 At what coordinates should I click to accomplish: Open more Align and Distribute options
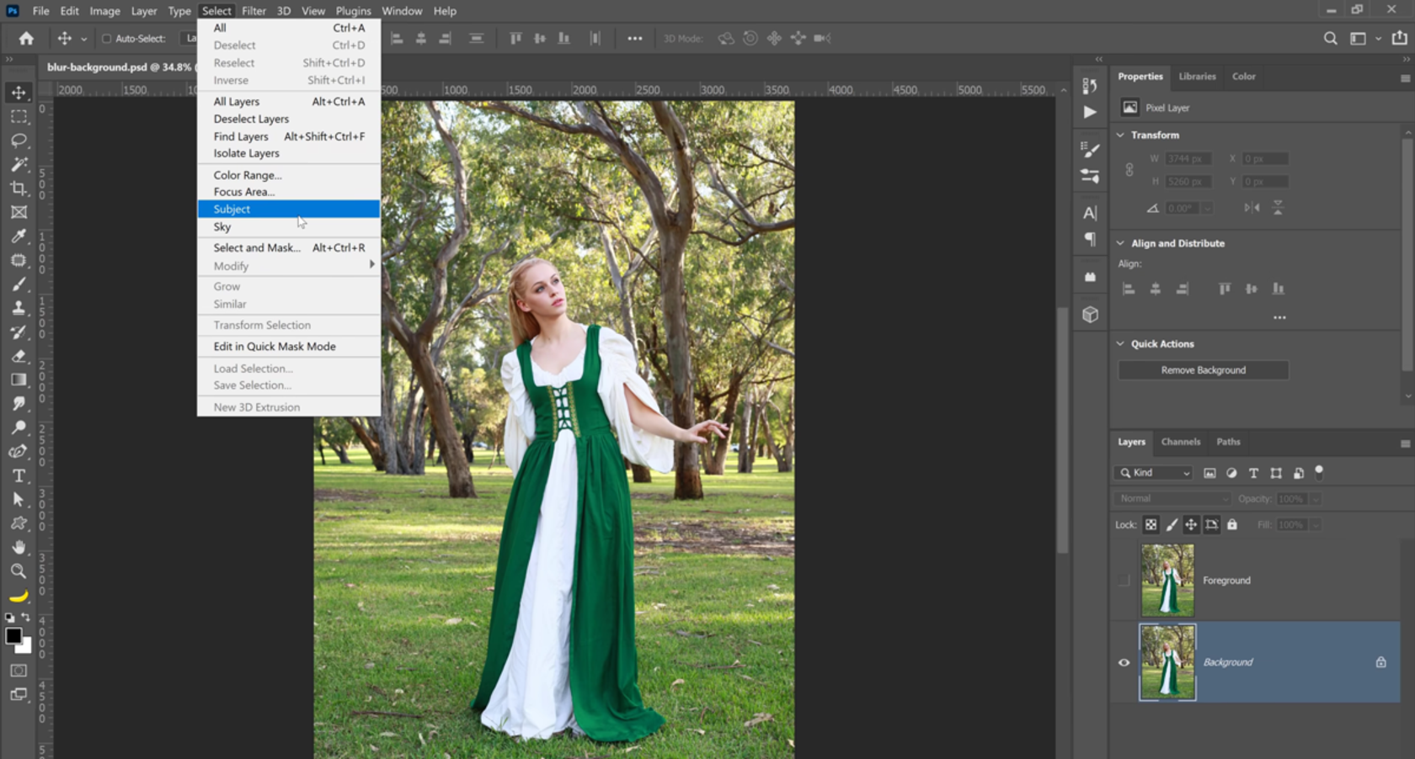point(1279,317)
